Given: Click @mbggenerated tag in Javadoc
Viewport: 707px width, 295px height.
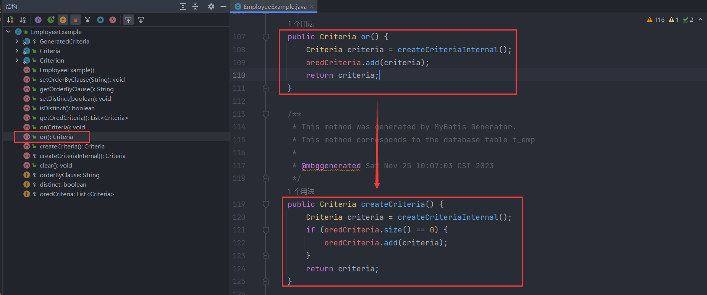Looking at the screenshot, I should (x=331, y=166).
